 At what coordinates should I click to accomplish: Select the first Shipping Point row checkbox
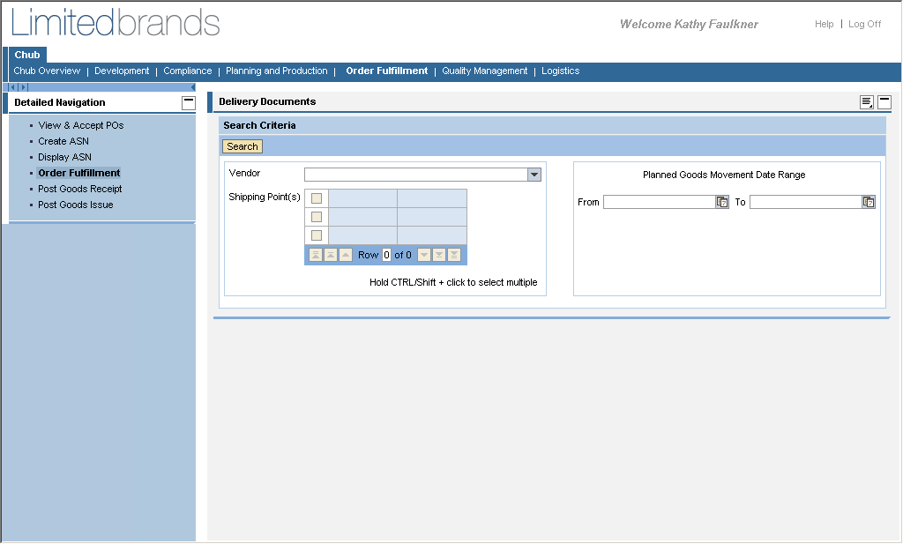coord(317,198)
